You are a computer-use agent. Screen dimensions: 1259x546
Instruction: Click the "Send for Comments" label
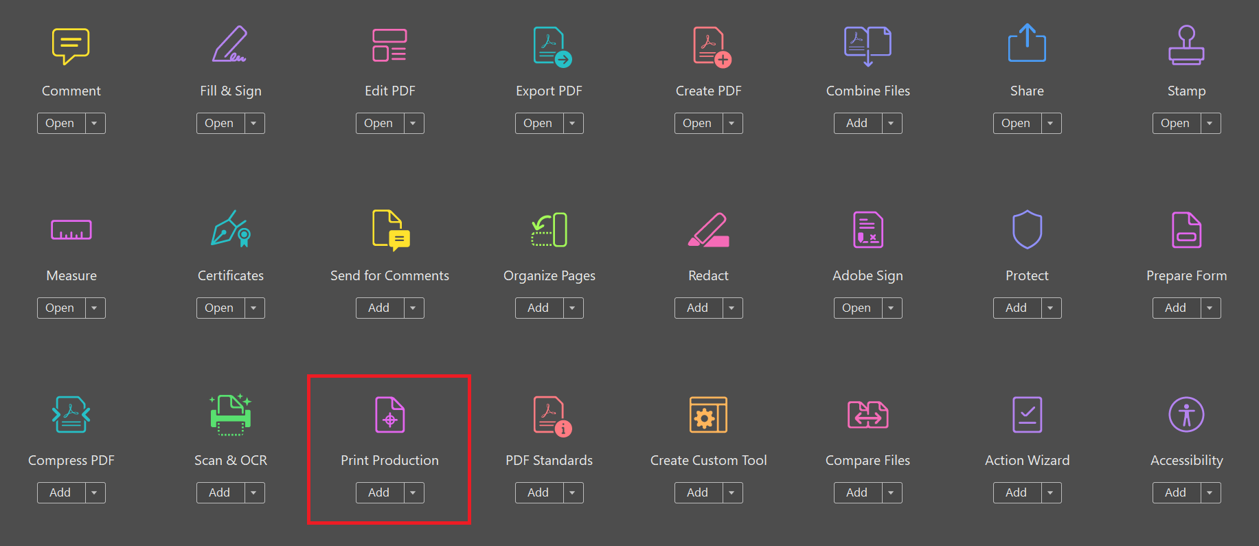[389, 275]
